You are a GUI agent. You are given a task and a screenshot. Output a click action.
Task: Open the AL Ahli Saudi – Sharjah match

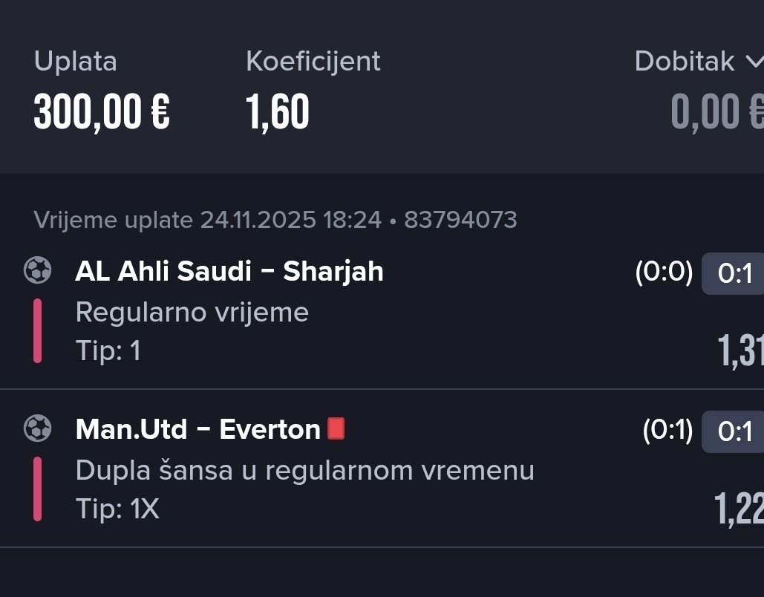point(229,272)
